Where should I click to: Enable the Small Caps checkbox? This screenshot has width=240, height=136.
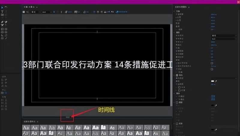[212, 63]
